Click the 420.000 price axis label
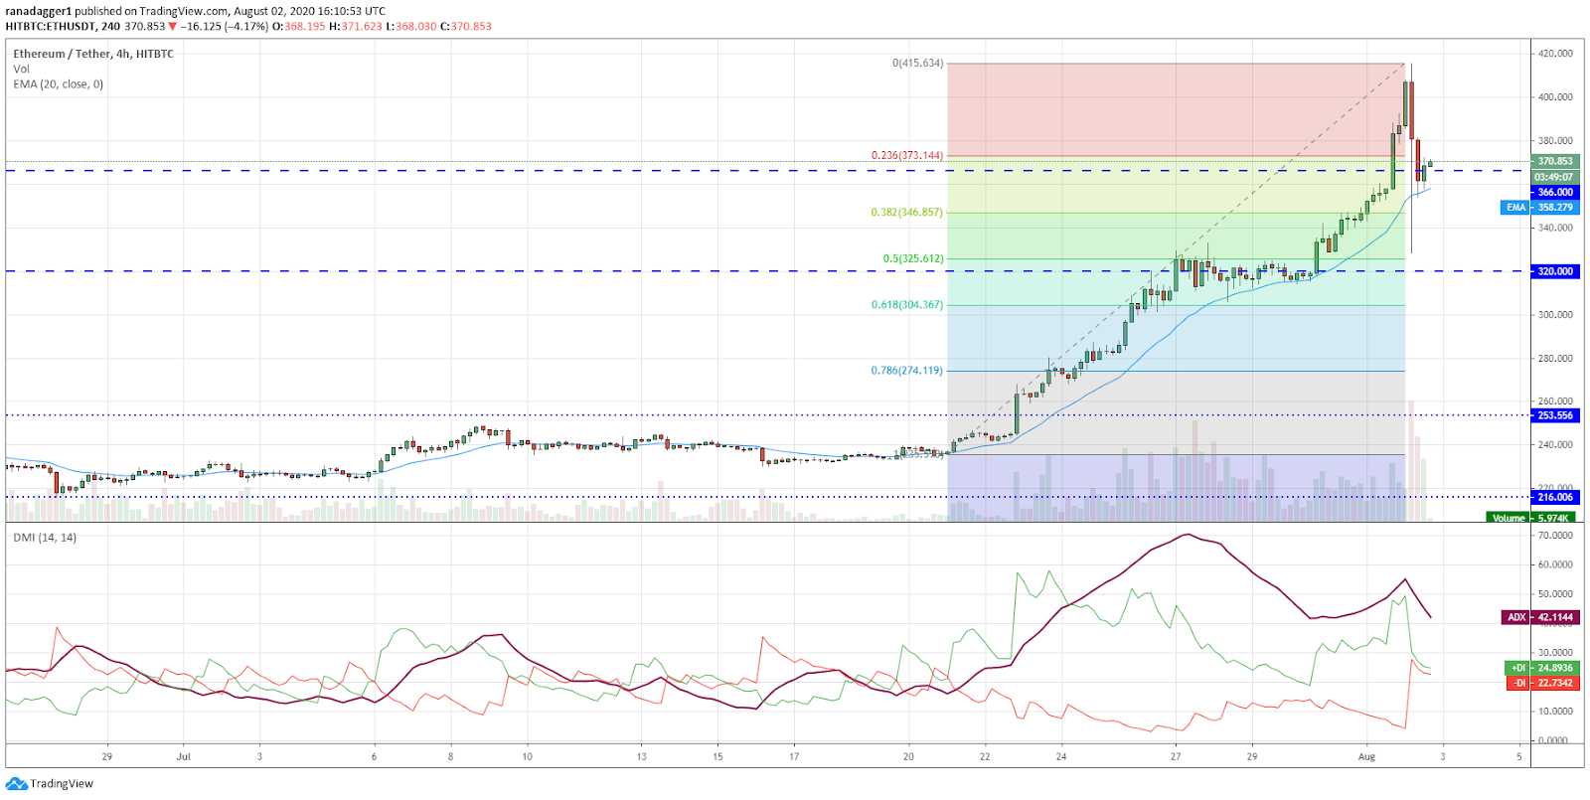Screen dimensions: 1590x800 tap(1555, 54)
